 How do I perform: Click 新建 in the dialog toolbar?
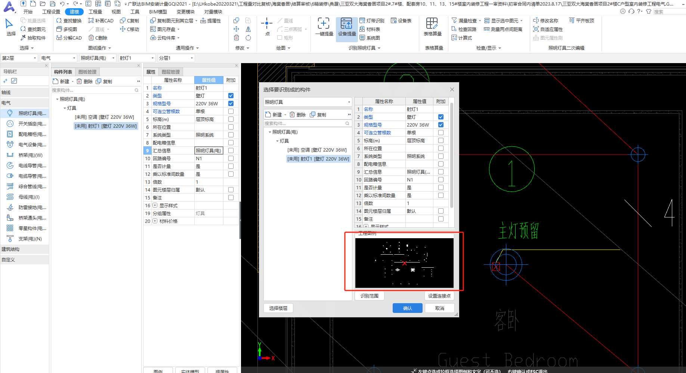coord(274,115)
